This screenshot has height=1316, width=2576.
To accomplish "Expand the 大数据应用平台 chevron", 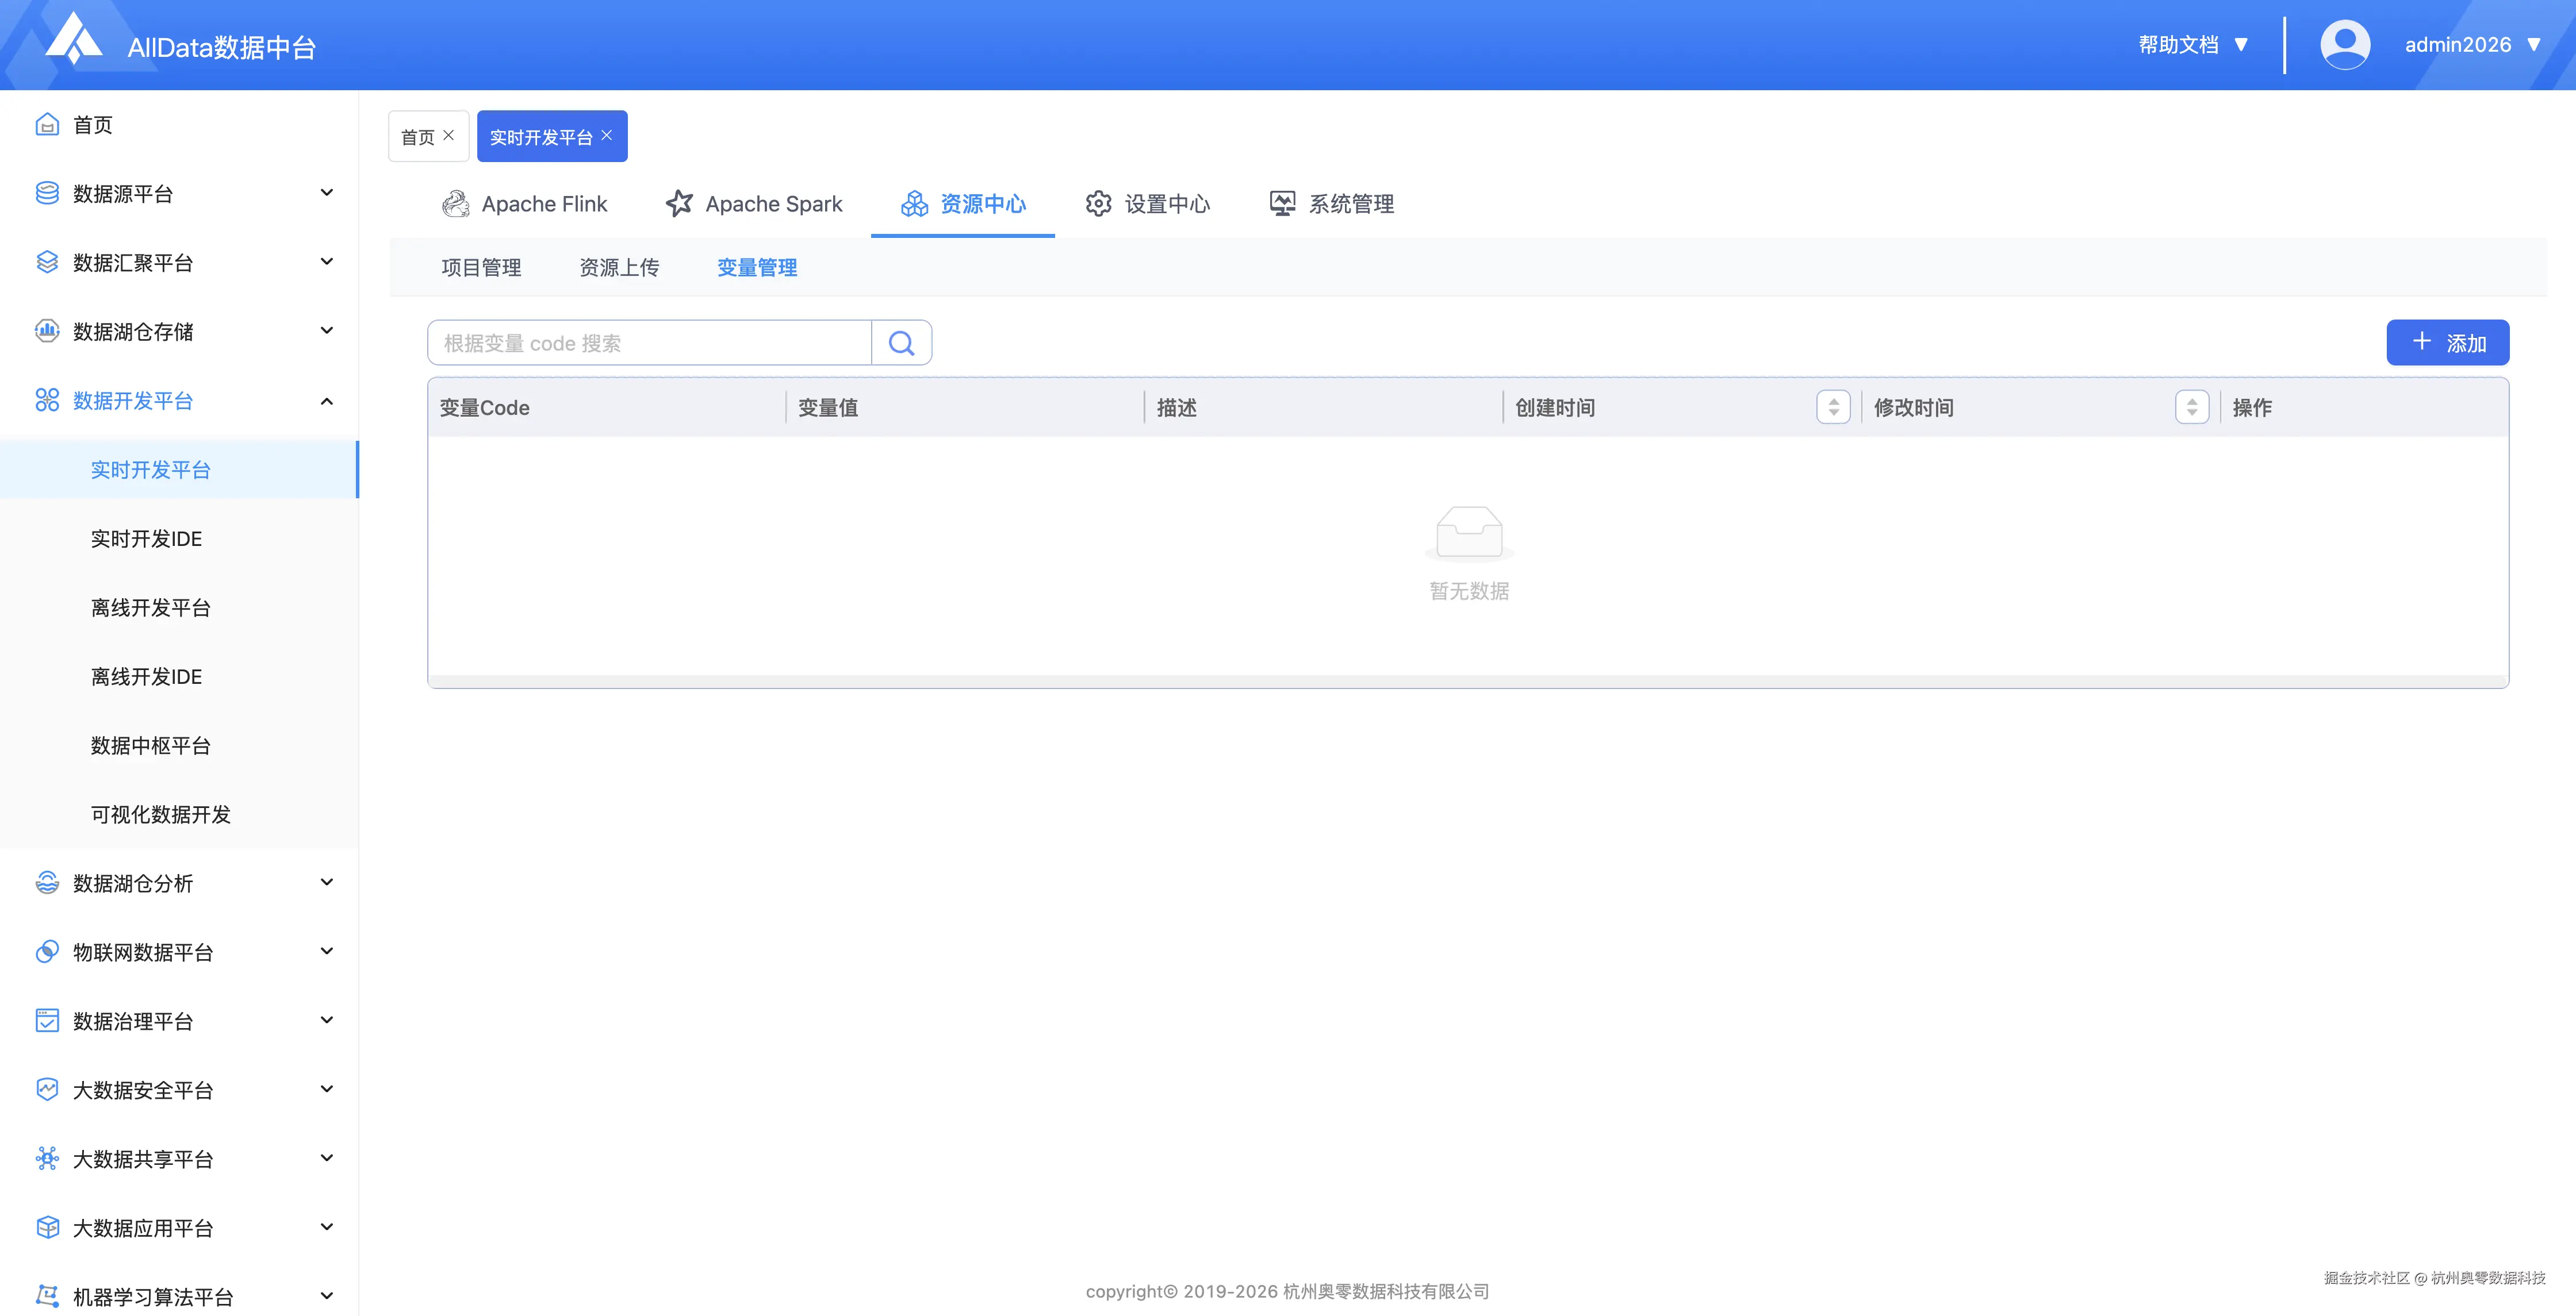I will (326, 1227).
